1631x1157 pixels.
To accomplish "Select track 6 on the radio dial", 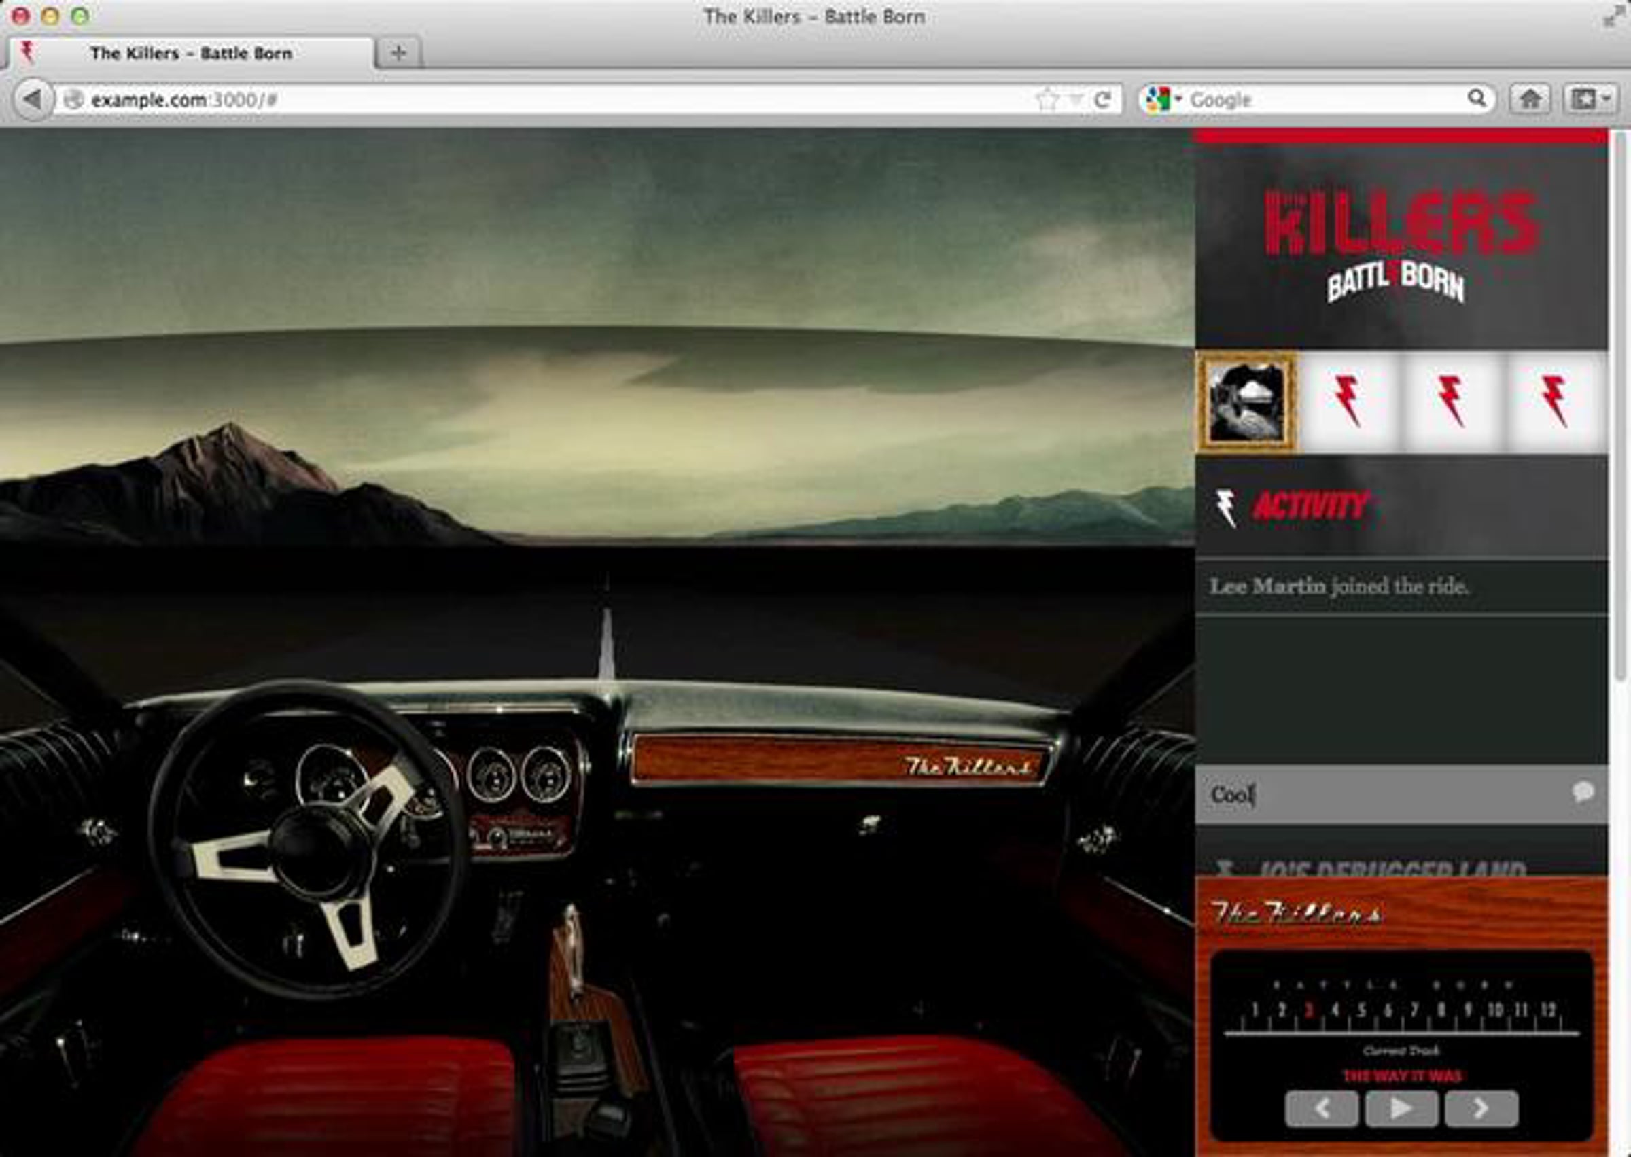I will (x=1388, y=1010).
